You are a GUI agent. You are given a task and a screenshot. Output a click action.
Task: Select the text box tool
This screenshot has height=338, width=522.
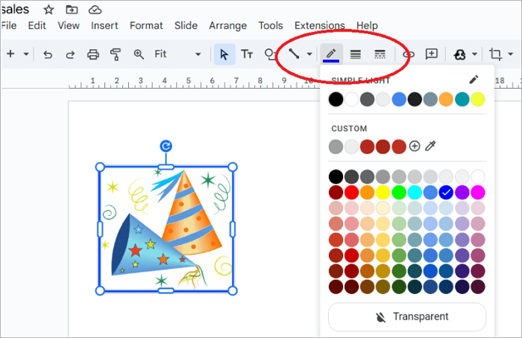point(246,54)
